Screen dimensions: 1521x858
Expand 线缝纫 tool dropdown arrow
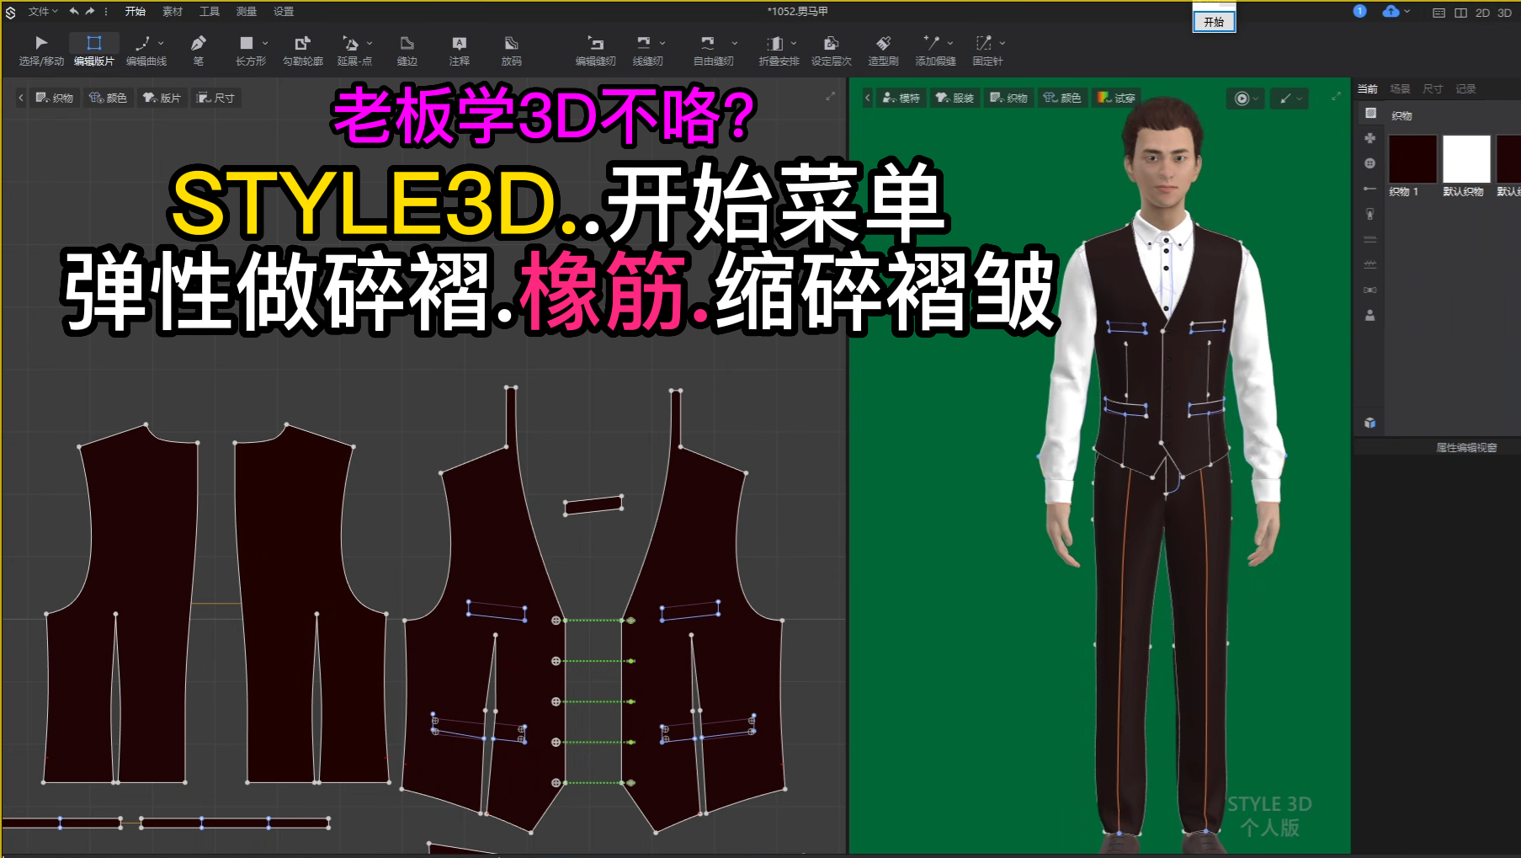(662, 43)
